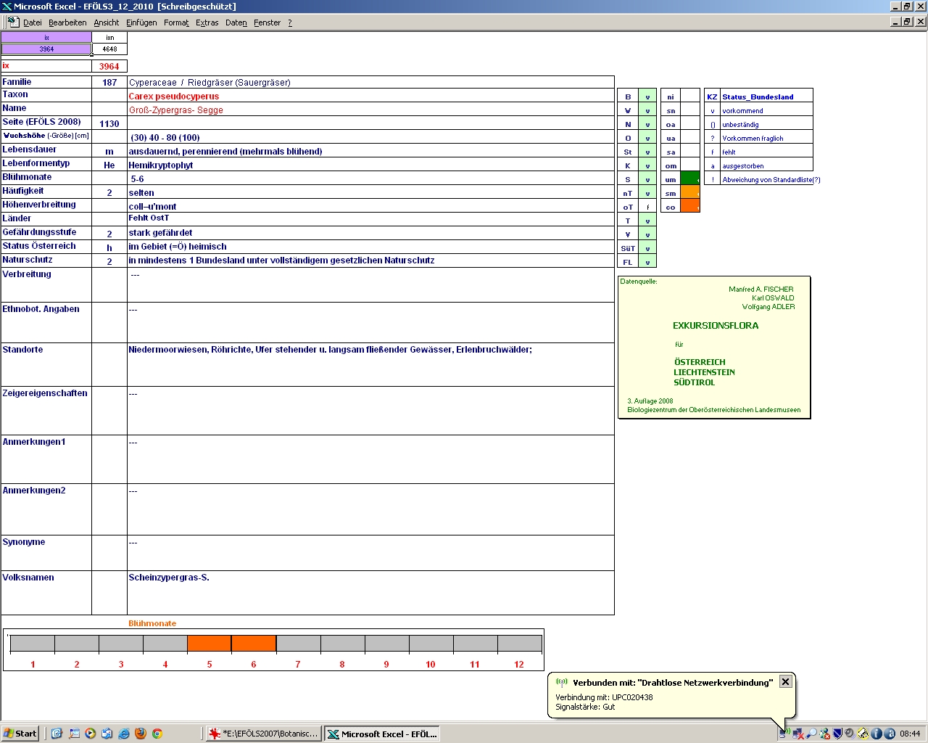This screenshot has height=743, width=928.
Task: Open the wireless network connection tray icon
Action: pyautogui.click(x=785, y=734)
